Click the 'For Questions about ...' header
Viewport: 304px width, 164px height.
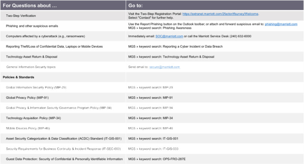click(30, 6)
